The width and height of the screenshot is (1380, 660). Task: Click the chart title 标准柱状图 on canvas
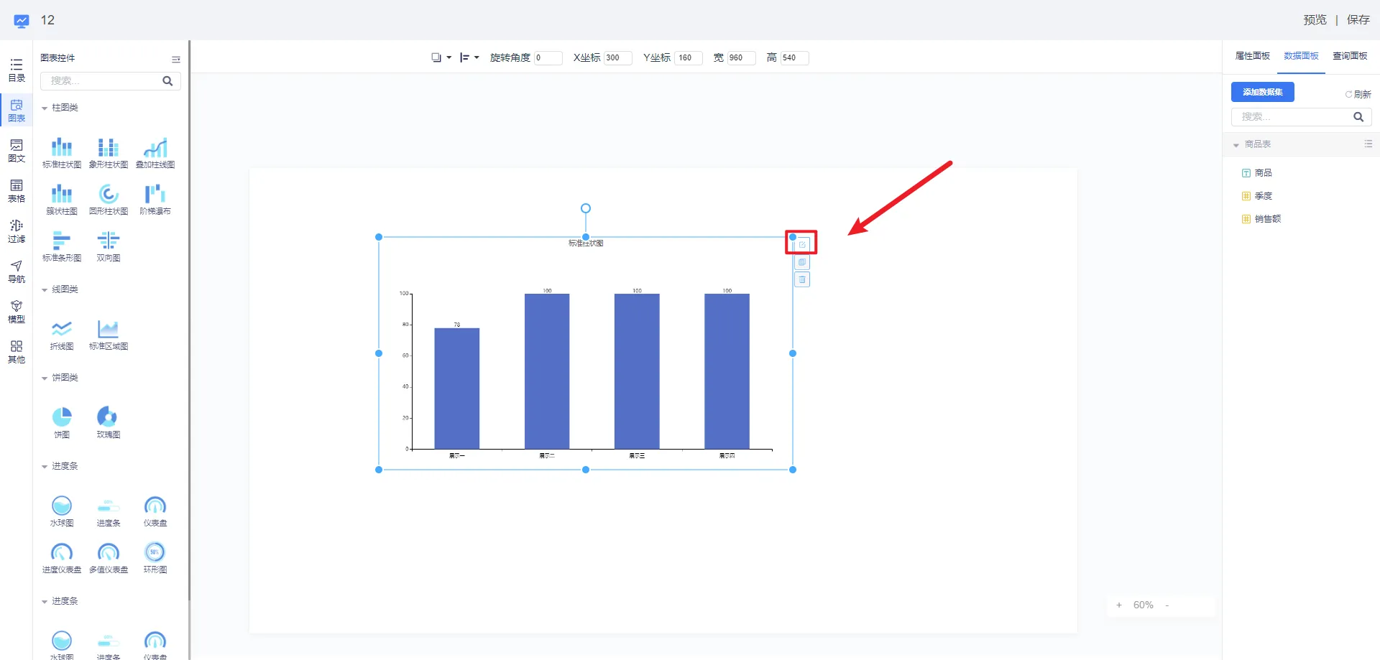point(586,243)
